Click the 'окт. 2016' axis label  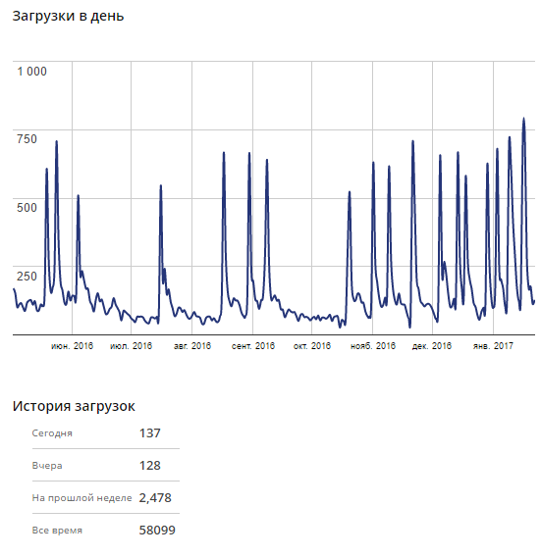[x=312, y=346]
